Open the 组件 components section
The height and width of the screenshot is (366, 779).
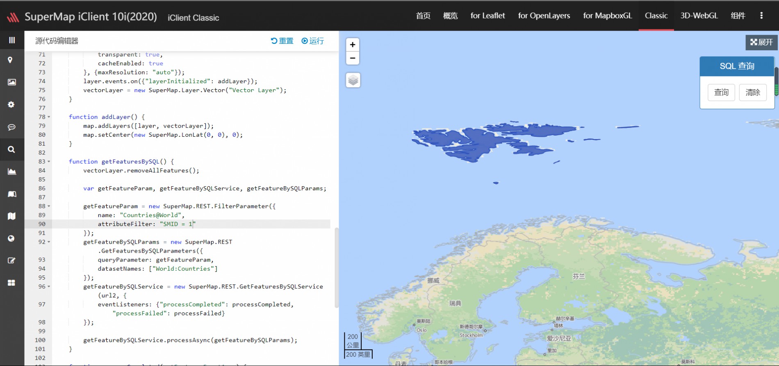738,16
